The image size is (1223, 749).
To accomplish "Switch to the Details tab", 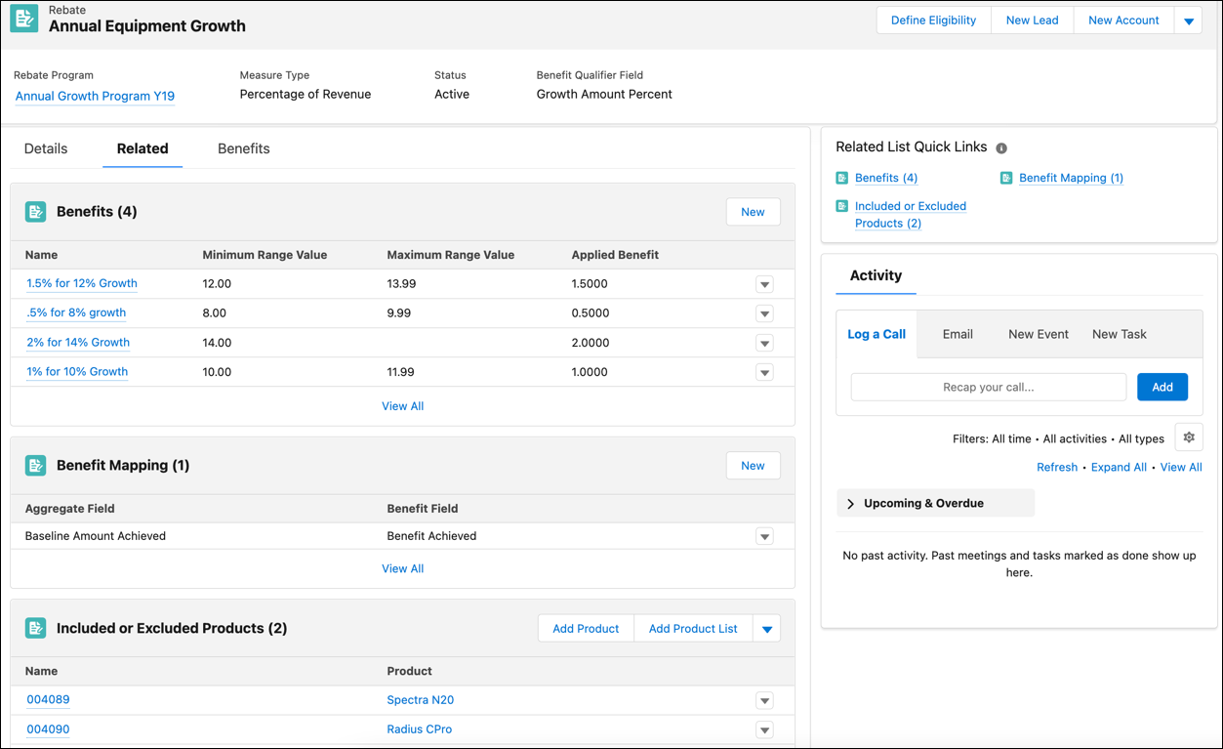I will click(x=45, y=148).
